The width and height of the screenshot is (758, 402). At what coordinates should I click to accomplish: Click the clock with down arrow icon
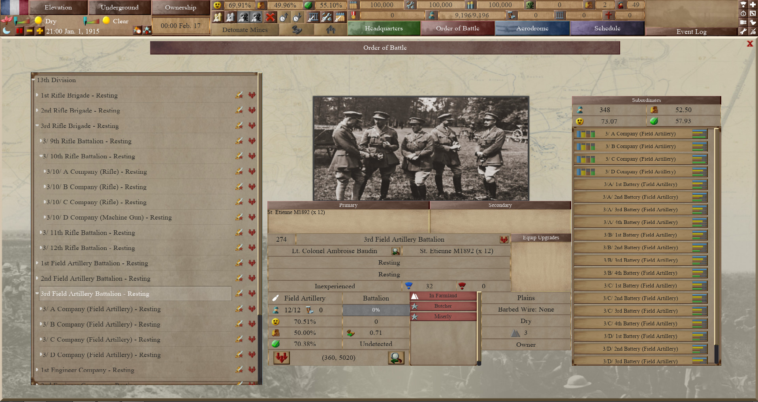pyautogui.click(x=297, y=17)
